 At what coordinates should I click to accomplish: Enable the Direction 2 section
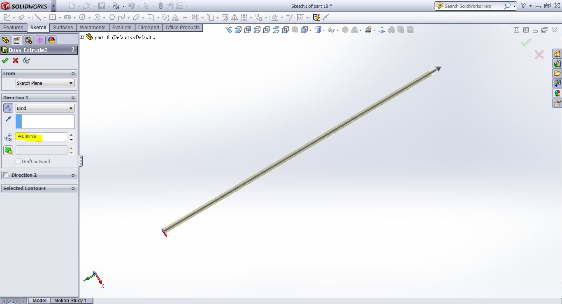[5, 175]
